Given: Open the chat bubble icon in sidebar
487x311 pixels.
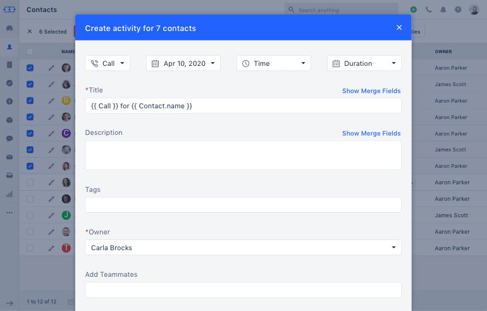Looking at the screenshot, I should pos(9,138).
